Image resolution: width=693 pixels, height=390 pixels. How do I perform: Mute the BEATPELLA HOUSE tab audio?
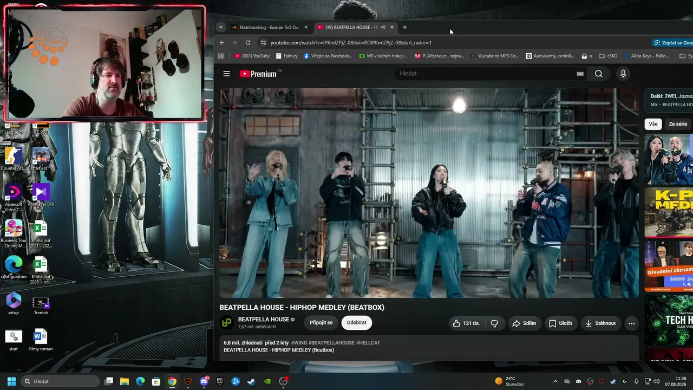click(383, 27)
